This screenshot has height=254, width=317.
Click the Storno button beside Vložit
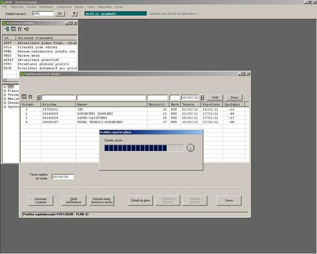234,97
